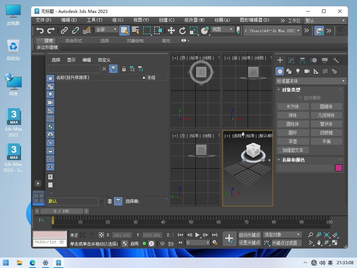Click the Undo arrow icon
357x268 pixels.
(40, 31)
